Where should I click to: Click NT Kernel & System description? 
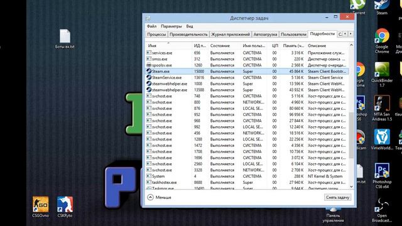click(325, 176)
